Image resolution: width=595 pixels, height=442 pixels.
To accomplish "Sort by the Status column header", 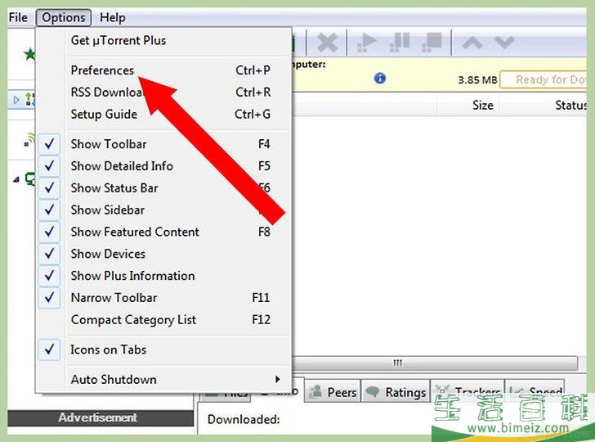I will pos(544,105).
